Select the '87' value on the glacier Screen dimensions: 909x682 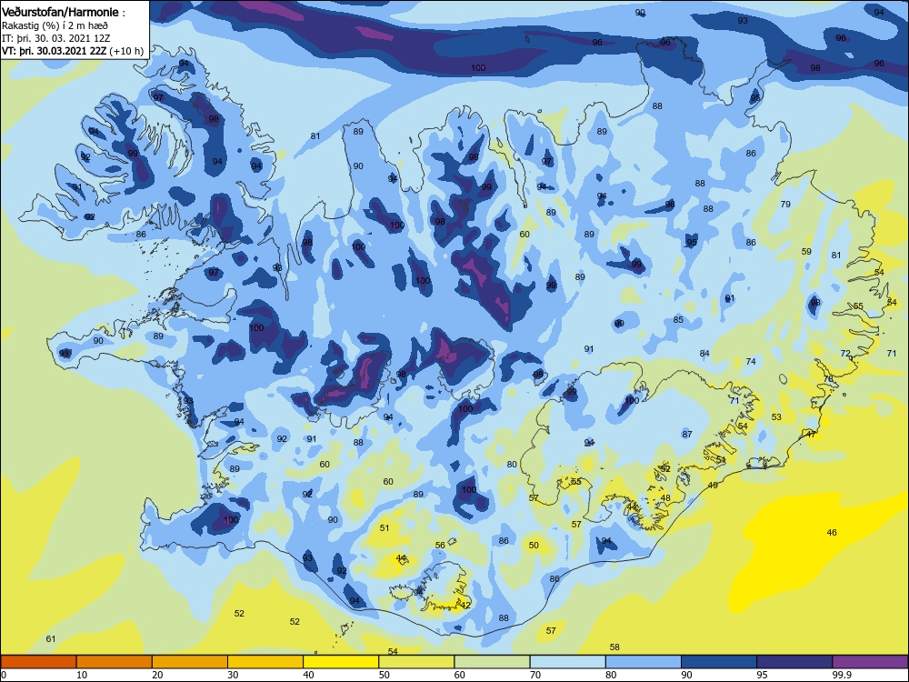(687, 435)
